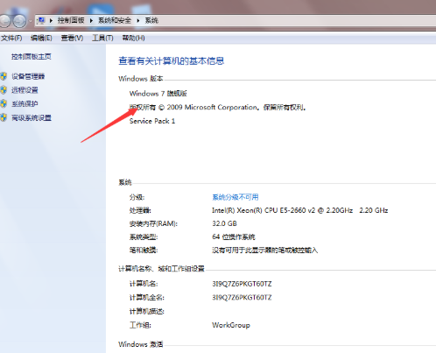The height and width of the screenshot is (353, 436).
Task: Expand the arrow after 控制面板 breadcrumb
Action: click(x=91, y=20)
